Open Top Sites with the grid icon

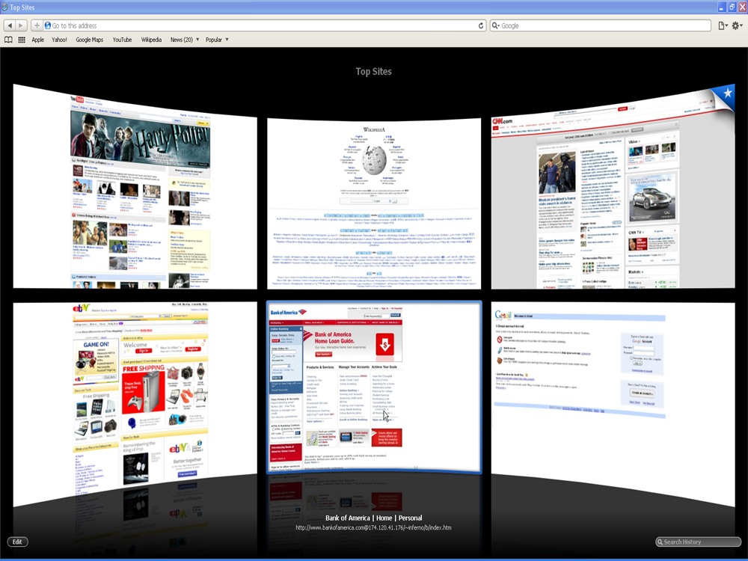22,40
